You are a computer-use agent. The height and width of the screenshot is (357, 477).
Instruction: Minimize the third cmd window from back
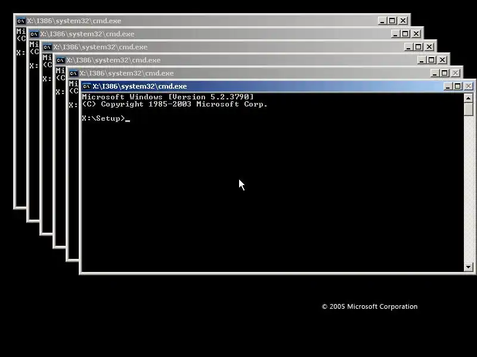(x=408, y=47)
